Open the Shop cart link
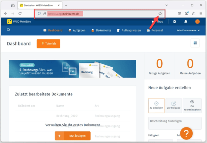Image resolution: width=207 pixels, height=143 pixels. pos(158,22)
